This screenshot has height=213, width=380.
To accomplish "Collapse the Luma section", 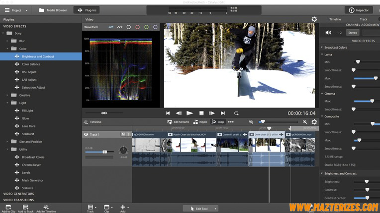I will click(322, 54).
